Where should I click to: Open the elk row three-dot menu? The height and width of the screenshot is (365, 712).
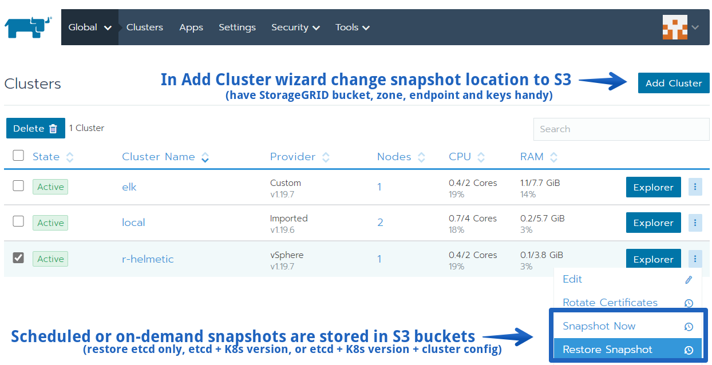pyautogui.click(x=695, y=187)
